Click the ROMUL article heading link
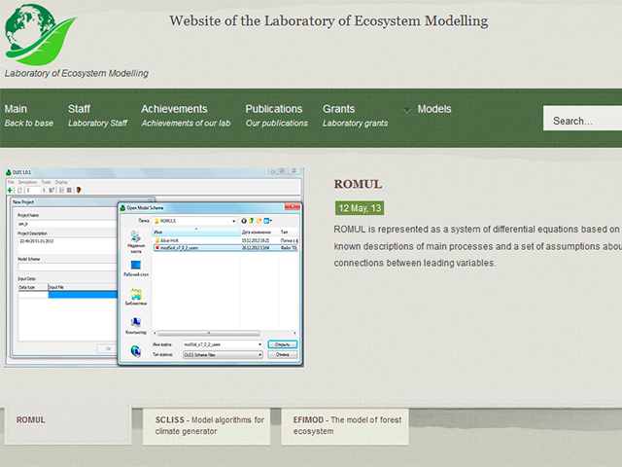This screenshot has width=622, height=467. click(x=358, y=184)
